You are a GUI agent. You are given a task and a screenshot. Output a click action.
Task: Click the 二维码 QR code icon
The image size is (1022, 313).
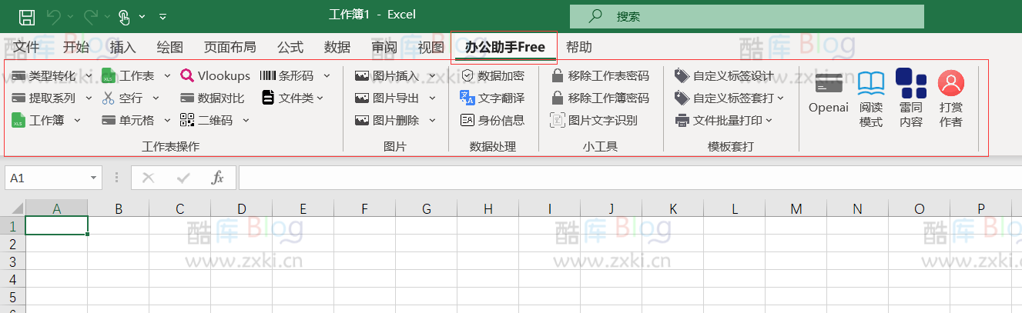pyautogui.click(x=187, y=120)
